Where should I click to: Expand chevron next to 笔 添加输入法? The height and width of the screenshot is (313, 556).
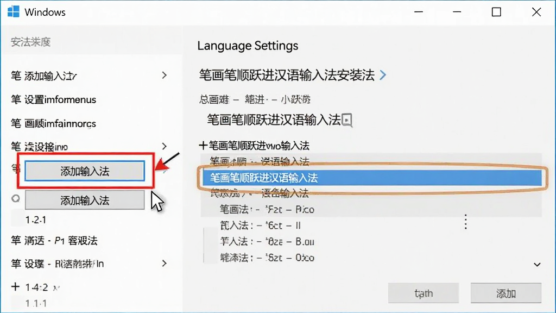[x=164, y=75]
